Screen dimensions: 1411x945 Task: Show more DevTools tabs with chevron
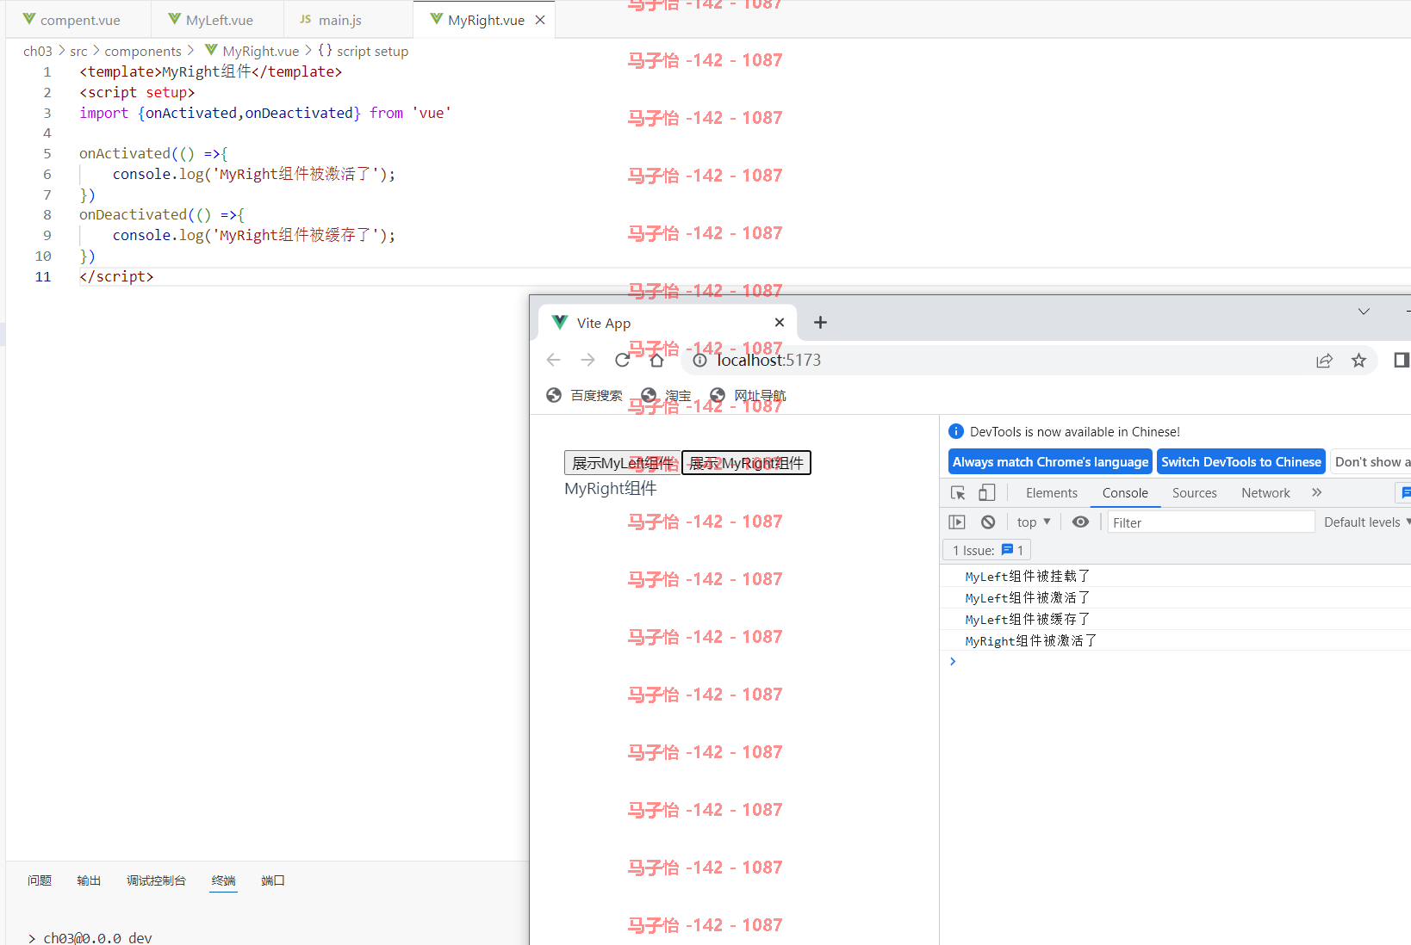1316,493
